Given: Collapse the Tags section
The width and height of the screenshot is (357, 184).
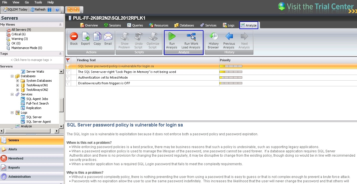Looking at the screenshot, I should click(60, 54).
